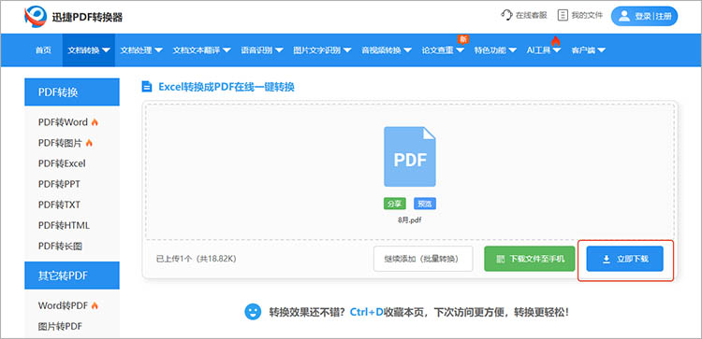702x339 pixels.
Task: Select PDF转PPT in sidebar
Action: click(x=59, y=184)
